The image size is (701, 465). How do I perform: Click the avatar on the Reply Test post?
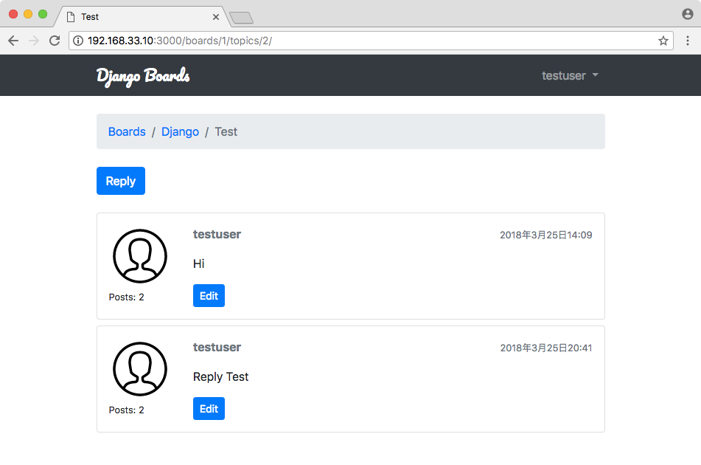click(140, 369)
